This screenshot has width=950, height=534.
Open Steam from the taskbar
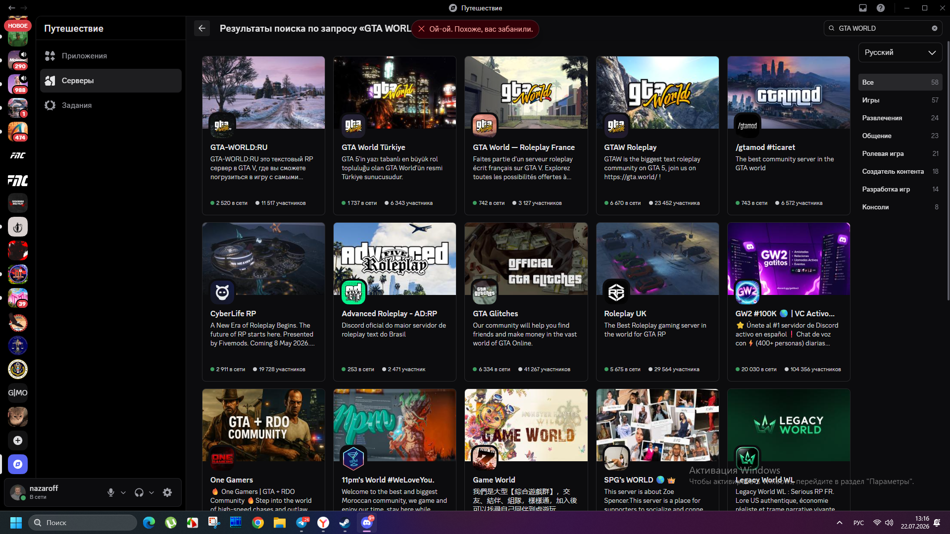point(345,523)
